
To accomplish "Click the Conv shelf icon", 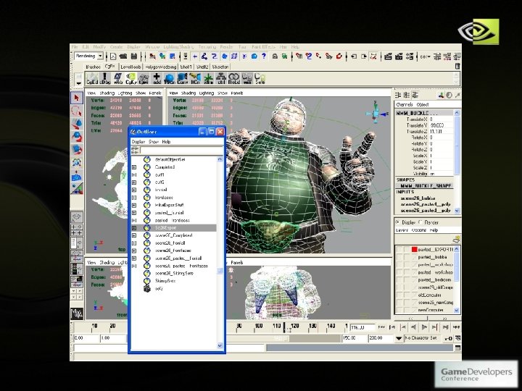I will pyautogui.click(x=183, y=79).
